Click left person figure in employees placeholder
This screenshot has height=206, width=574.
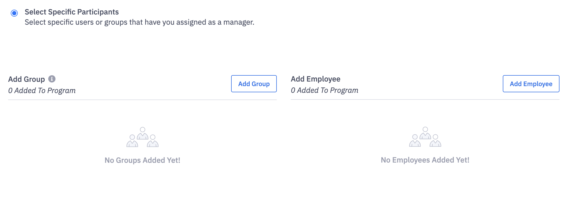pos(415,141)
